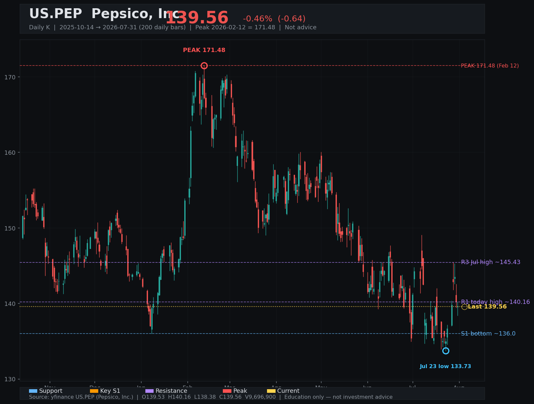Screen dimensions: 534x404
Task: Click the red Peak legend swatch
Action: point(227,391)
